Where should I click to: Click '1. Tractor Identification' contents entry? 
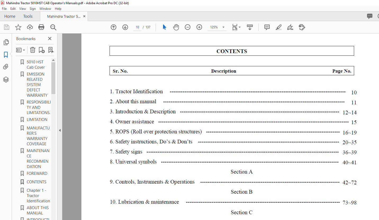136,91
